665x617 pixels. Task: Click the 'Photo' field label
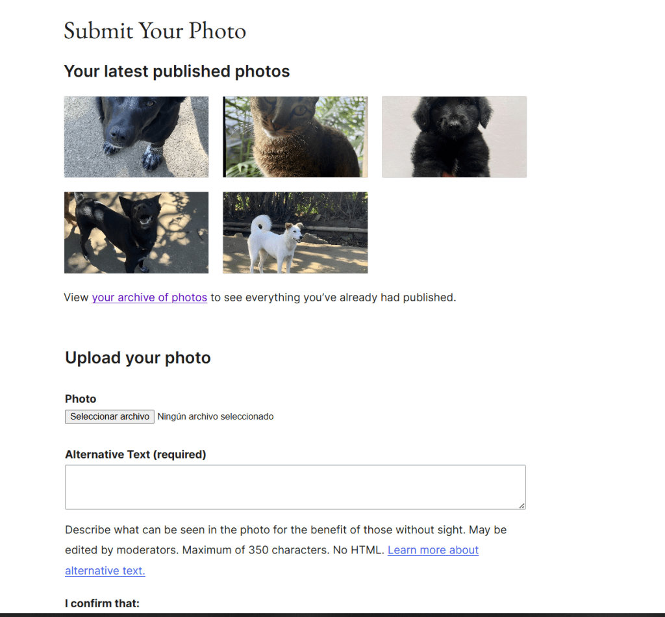click(x=81, y=399)
